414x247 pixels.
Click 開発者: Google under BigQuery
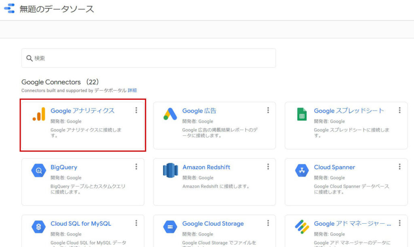coord(66,178)
